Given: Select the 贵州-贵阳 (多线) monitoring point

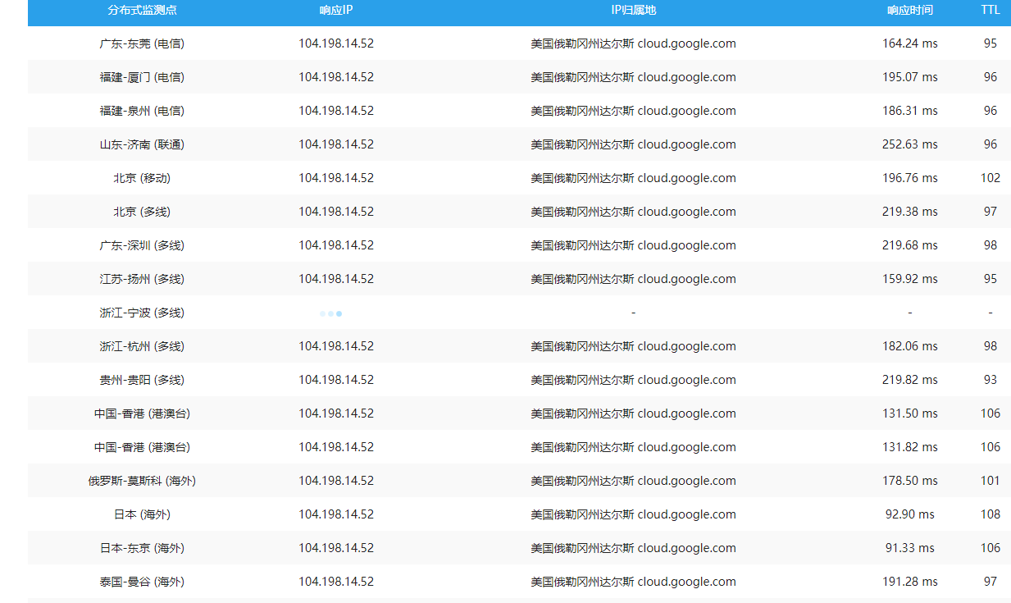Looking at the screenshot, I should pyautogui.click(x=142, y=380).
